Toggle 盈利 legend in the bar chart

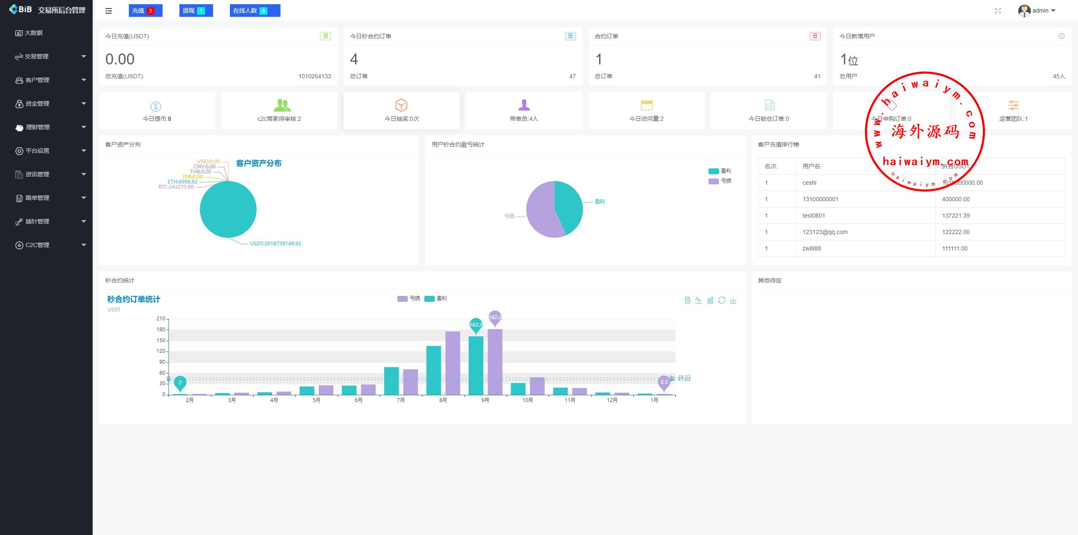[x=435, y=298]
